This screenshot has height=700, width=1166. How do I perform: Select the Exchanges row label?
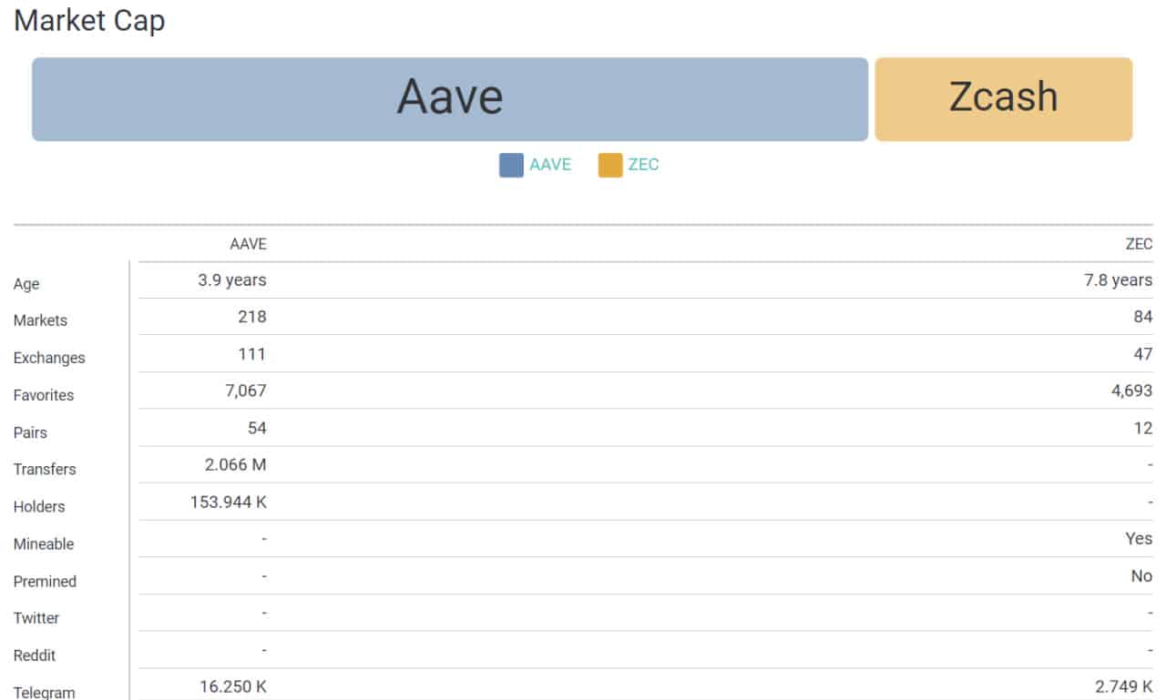click(x=49, y=358)
